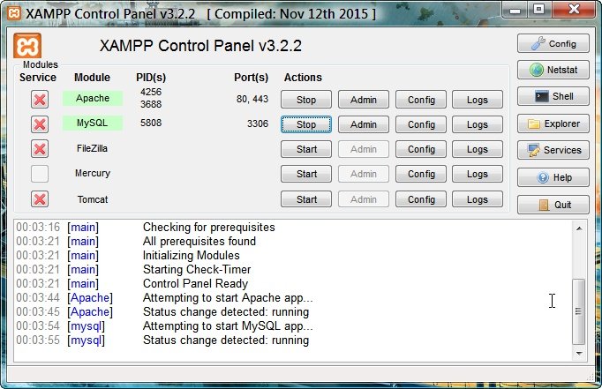602x389 pixels.
Task: Open Explorer folder button
Action: [x=553, y=123]
